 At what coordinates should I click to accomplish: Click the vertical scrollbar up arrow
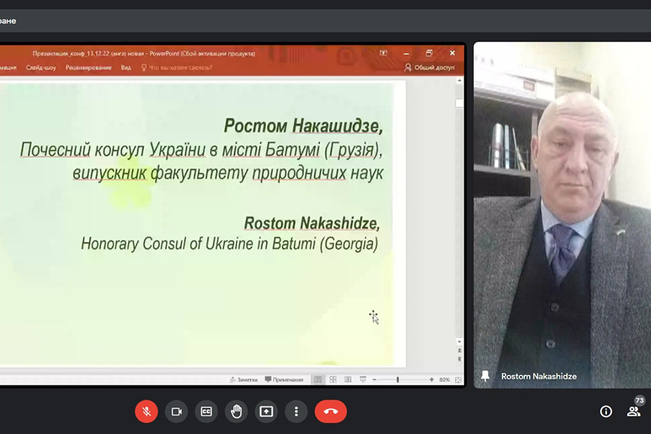[459, 80]
